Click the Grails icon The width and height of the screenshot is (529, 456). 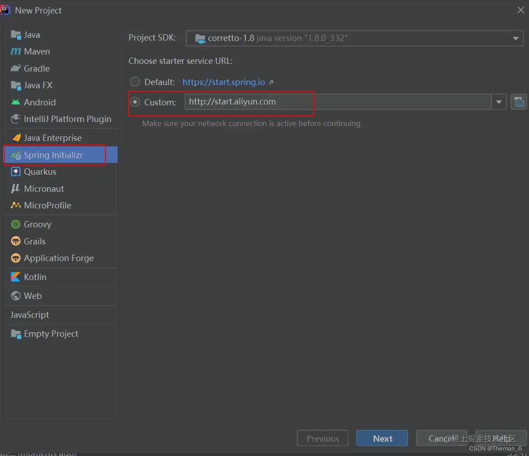(16, 241)
